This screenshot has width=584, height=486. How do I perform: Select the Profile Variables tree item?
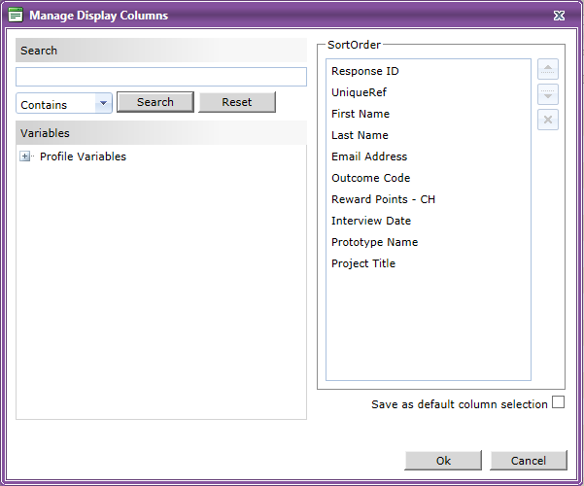click(x=83, y=156)
